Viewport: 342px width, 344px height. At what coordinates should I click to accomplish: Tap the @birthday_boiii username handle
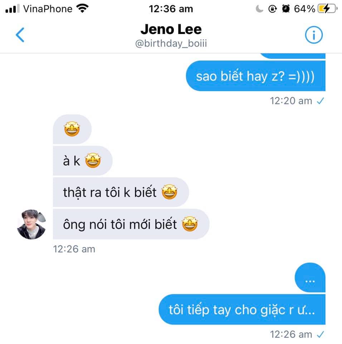tap(171, 43)
